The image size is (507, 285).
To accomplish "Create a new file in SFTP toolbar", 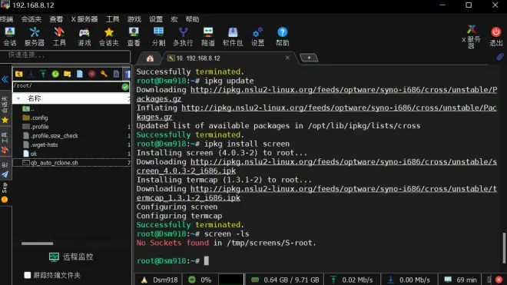I will [x=80, y=74].
